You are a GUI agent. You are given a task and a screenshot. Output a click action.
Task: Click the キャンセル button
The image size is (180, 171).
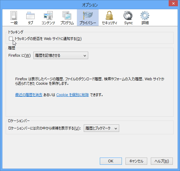[x=136, y=161]
